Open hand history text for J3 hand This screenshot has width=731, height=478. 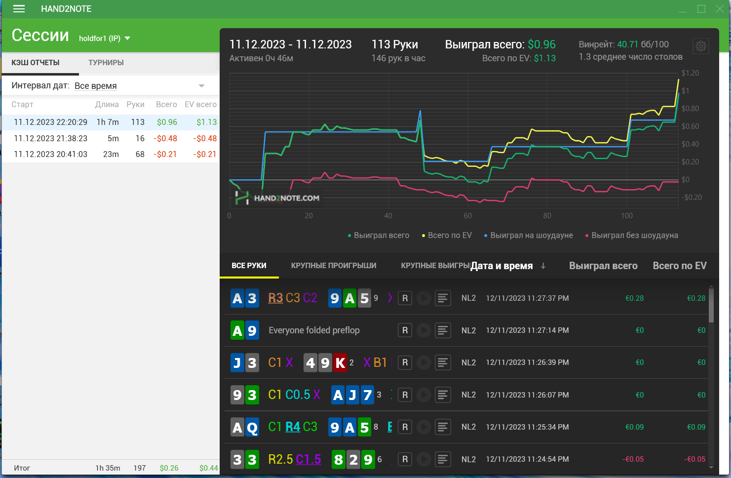point(443,362)
